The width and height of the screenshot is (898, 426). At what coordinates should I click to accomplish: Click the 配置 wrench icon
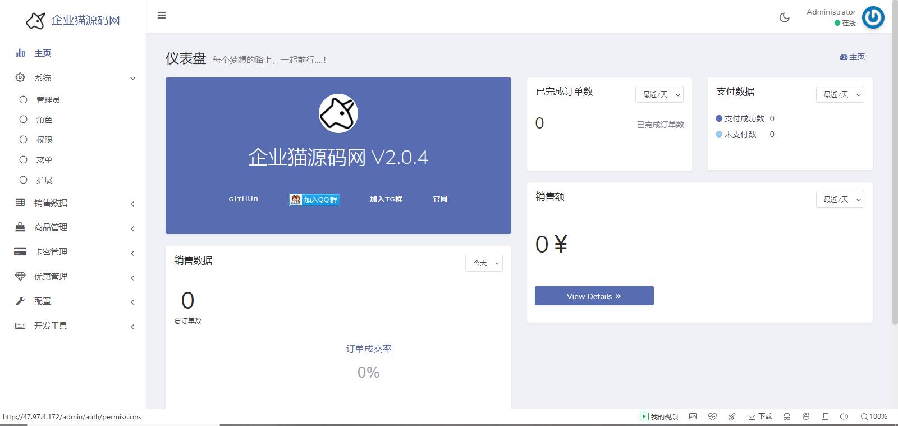tap(20, 301)
